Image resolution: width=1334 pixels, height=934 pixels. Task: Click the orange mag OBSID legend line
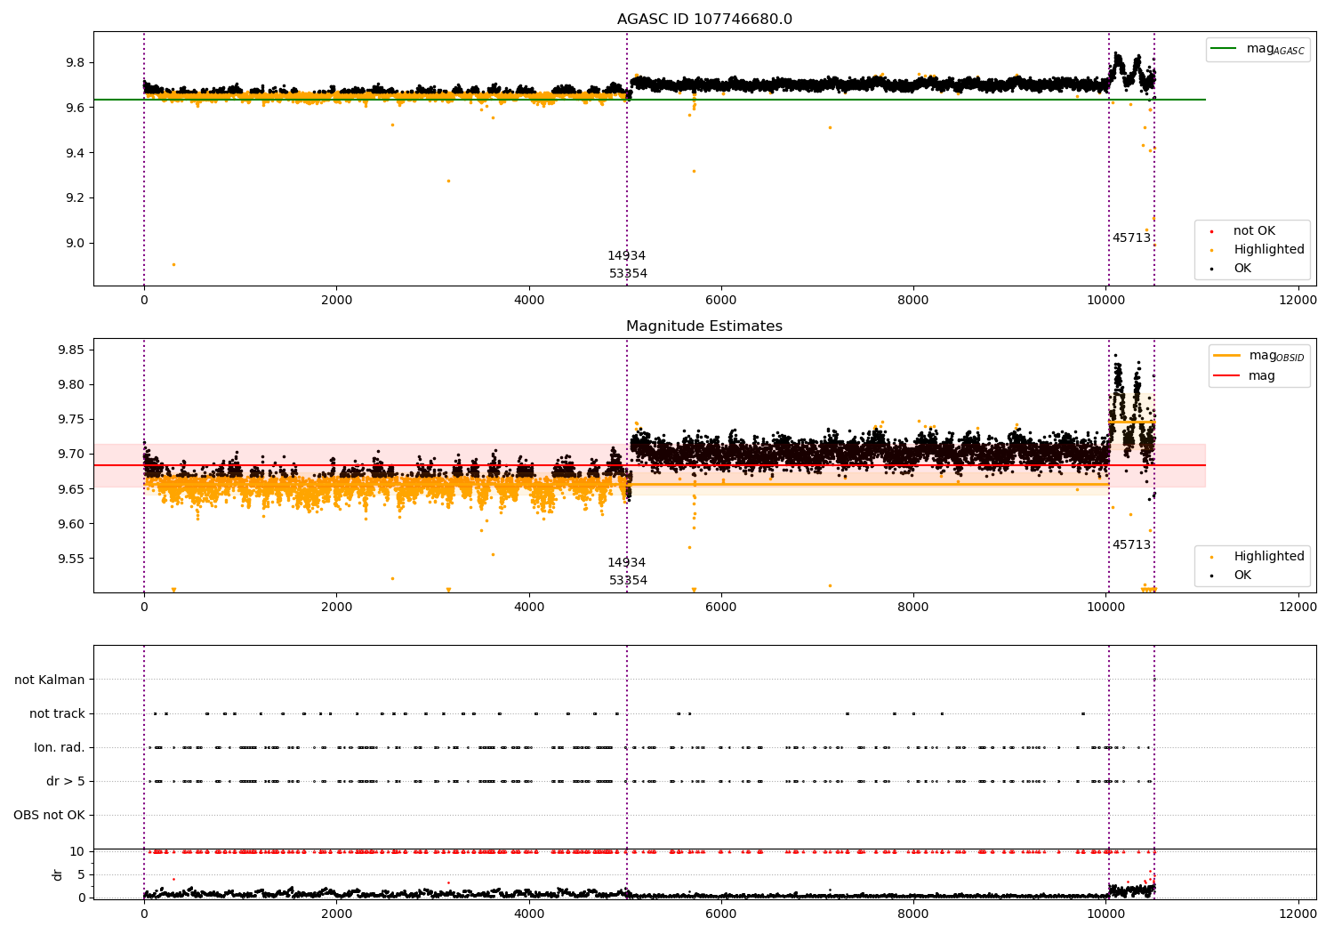[x=1226, y=355]
